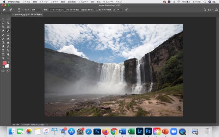Select the Crop tool
The height and width of the screenshot is (137, 219).
click(x=3, y=27)
